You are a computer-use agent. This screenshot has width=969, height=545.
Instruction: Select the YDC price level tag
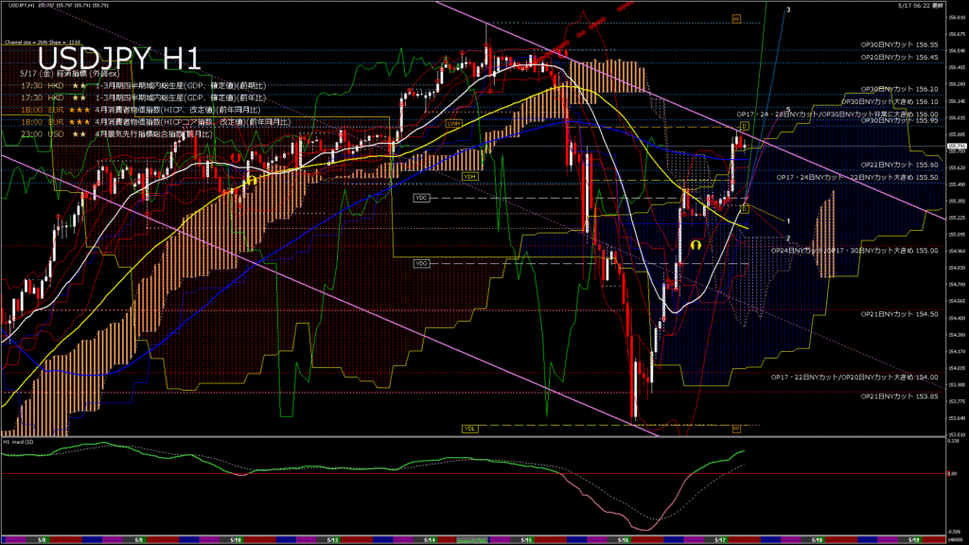pos(422,198)
